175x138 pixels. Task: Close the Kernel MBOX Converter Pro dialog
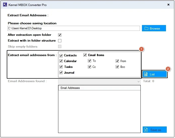click(168, 5)
